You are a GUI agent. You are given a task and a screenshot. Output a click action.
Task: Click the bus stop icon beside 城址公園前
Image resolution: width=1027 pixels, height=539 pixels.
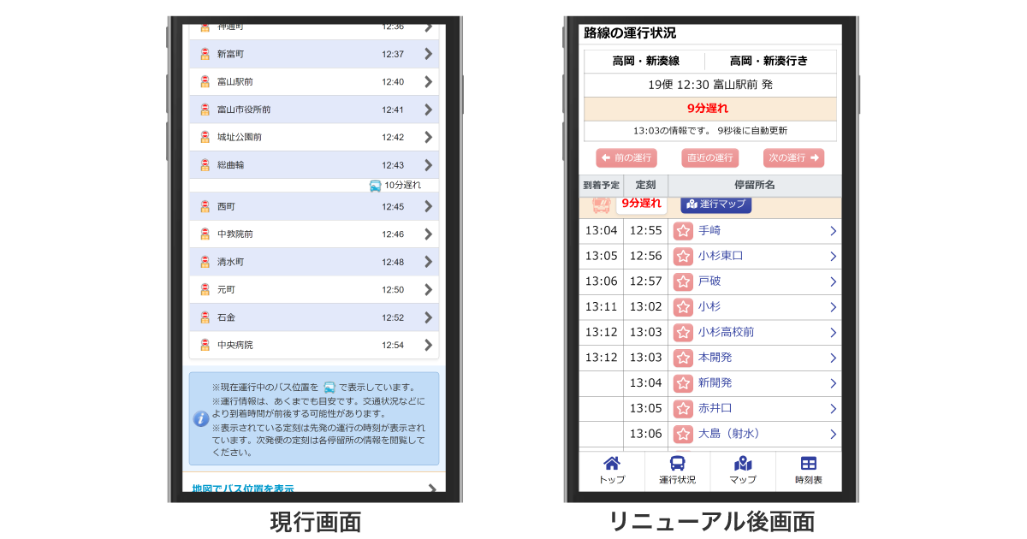coord(205,137)
